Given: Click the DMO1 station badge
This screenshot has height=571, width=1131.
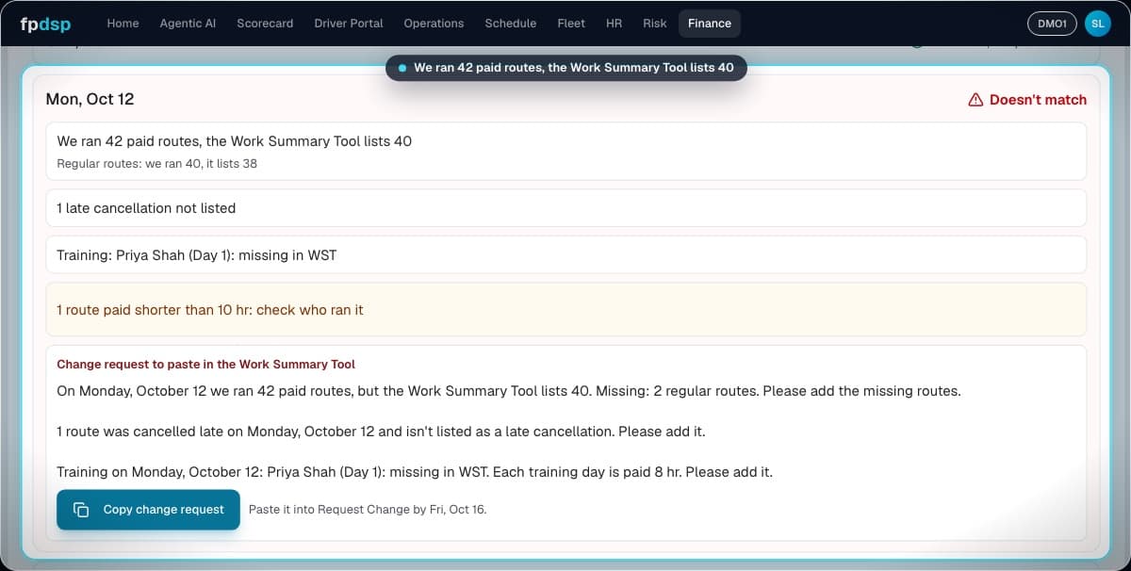Looking at the screenshot, I should coord(1052,24).
